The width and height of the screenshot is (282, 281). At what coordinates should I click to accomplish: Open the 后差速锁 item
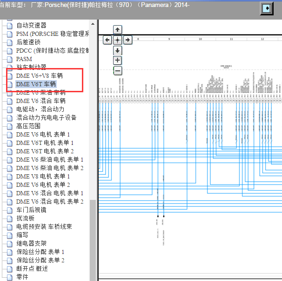(28, 42)
